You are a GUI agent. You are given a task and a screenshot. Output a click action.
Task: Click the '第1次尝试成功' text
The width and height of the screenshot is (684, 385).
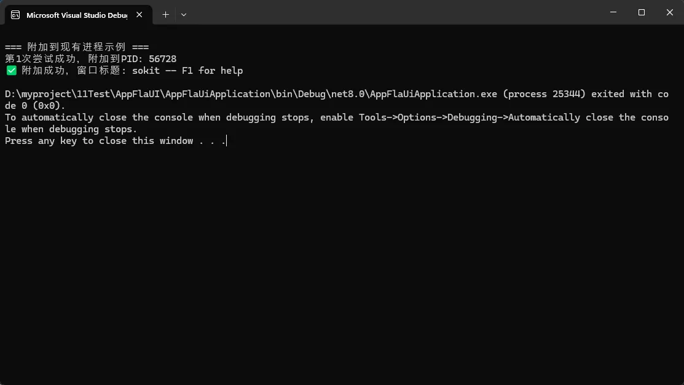(x=41, y=59)
